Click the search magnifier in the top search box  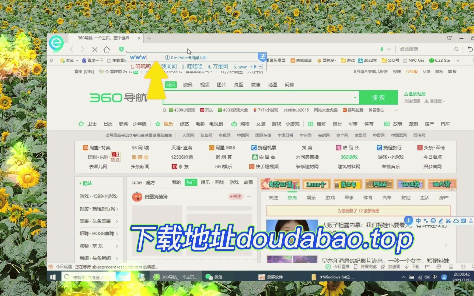pyautogui.click(x=456, y=49)
